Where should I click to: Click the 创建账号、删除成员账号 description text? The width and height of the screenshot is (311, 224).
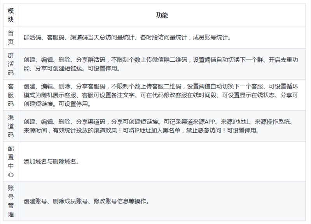86,201
